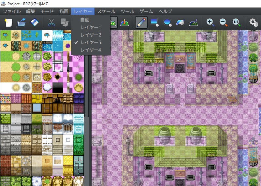
Task: Click the New Project icon
Action: click(x=8, y=22)
